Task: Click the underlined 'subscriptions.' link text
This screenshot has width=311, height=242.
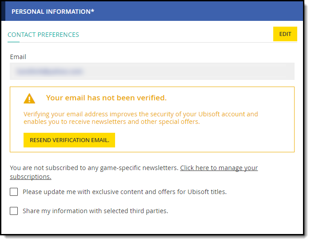Action: click(x=31, y=177)
